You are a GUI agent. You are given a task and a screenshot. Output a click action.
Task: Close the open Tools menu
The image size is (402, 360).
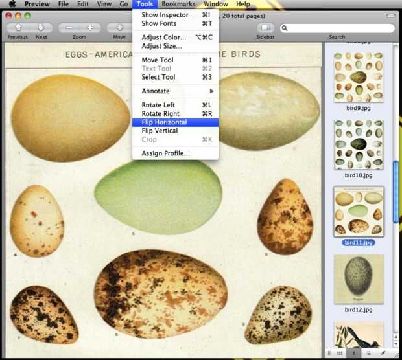[145, 4]
